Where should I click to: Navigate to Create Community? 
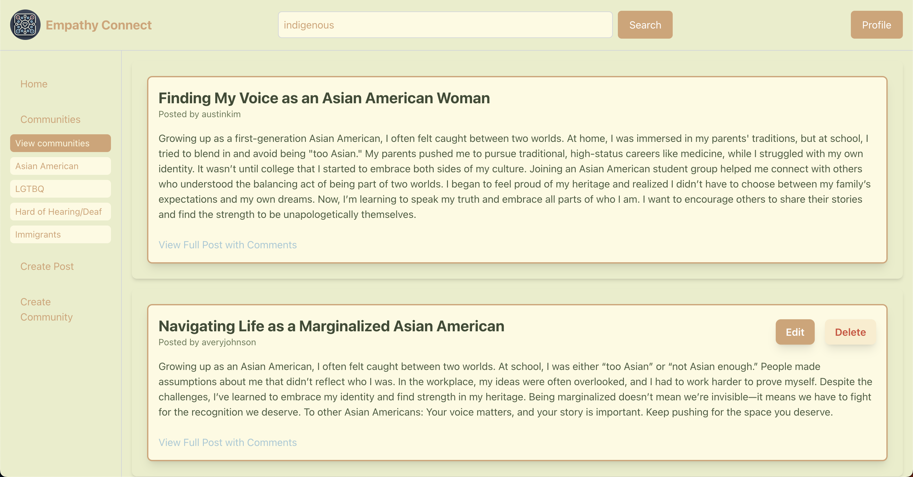pos(46,309)
